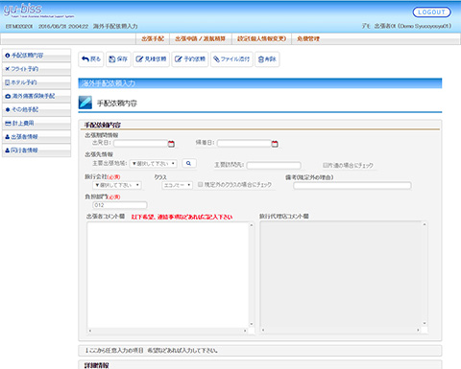
Task: Open 出張者情報 in the left sidebar
Action: click(36, 137)
